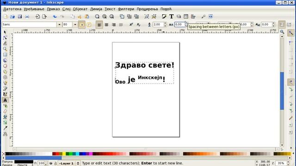296x166 pixels.
Task: Select the Color dropper tool
Action: coord(5,128)
